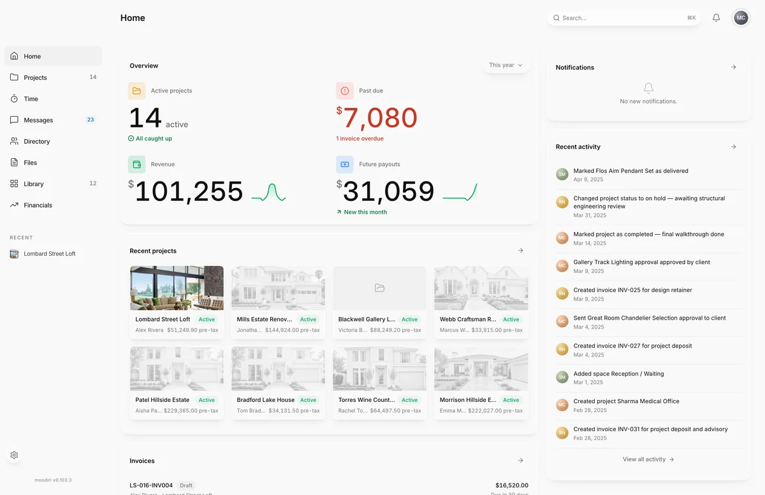
Task: Open the notifications bell in header
Action: pyautogui.click(x=716, y=18)
